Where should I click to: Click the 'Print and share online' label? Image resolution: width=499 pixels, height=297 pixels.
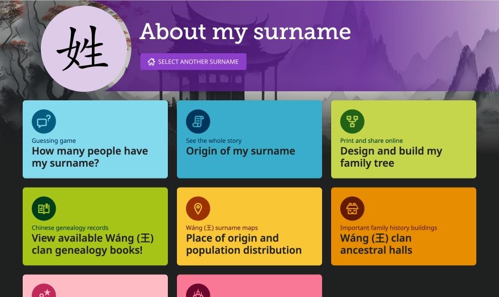[371, 141]
